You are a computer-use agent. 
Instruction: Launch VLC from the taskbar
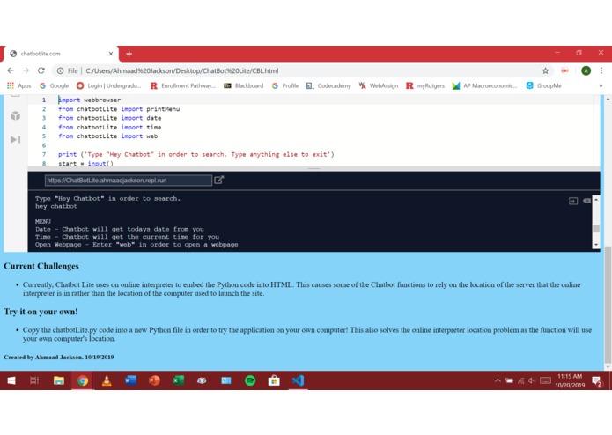point(107,380)
